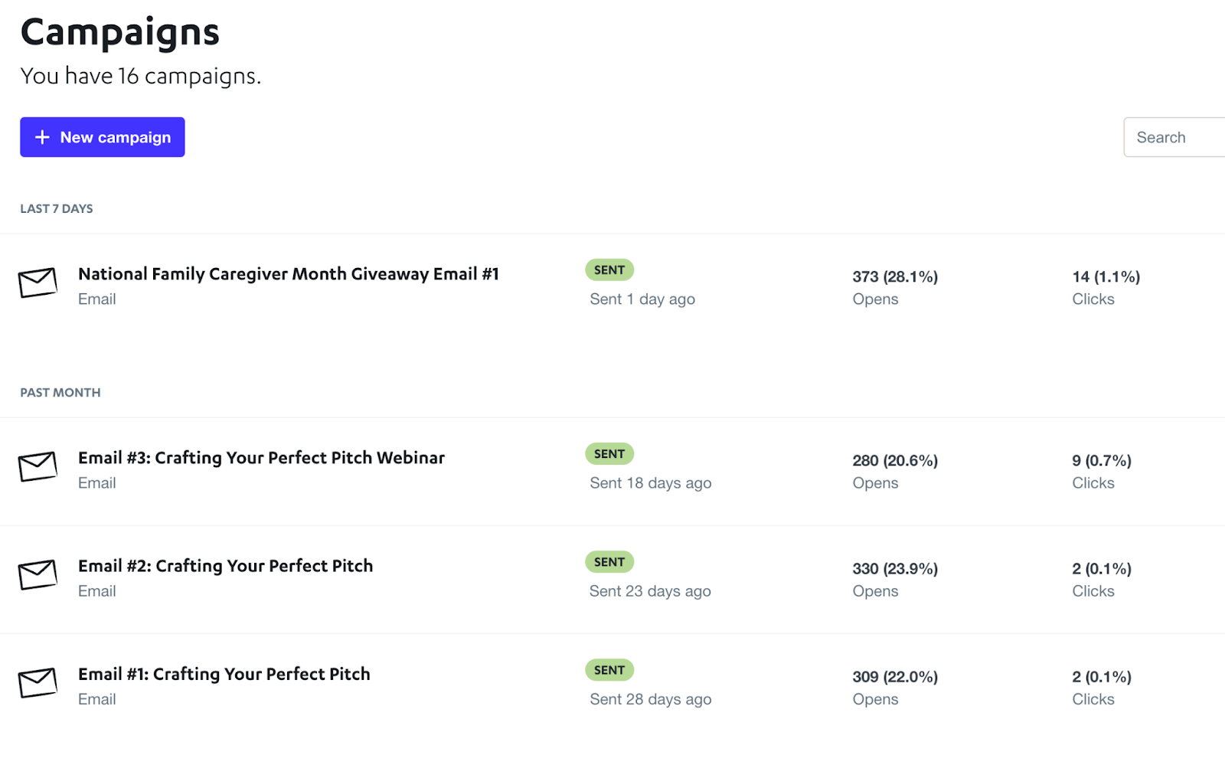Click the 9 (0.7%) clicks statistic
This screenshot has width=1225, height=768.
(x=1101, y=460)
